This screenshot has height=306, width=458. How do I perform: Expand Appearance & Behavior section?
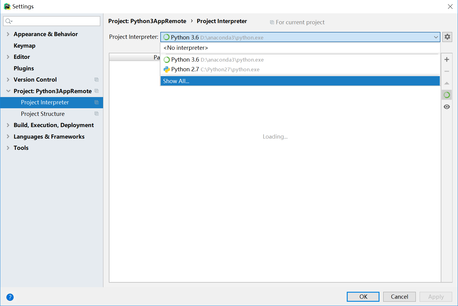pos(8,34)
